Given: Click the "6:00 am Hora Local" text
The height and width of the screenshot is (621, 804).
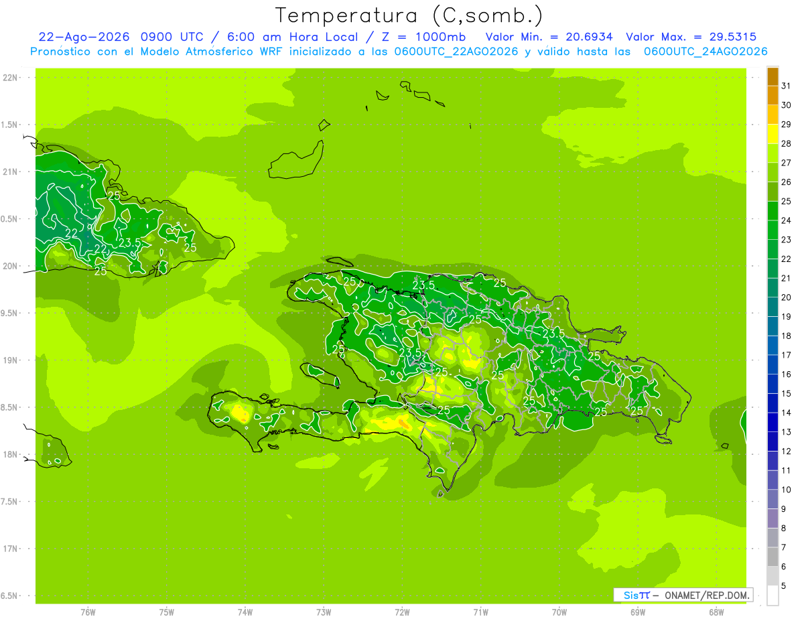Looking at the screenshot, I should click(x=292, y=37).
